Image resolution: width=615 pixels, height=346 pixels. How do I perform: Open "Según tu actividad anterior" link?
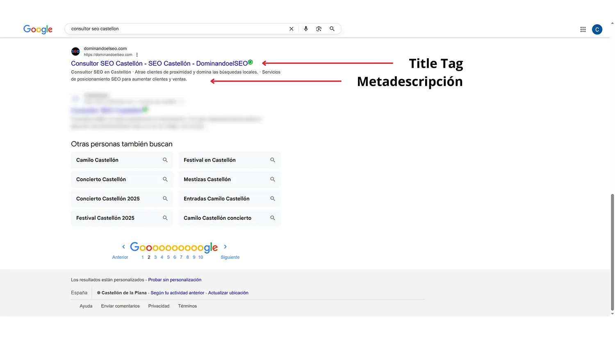177,293
